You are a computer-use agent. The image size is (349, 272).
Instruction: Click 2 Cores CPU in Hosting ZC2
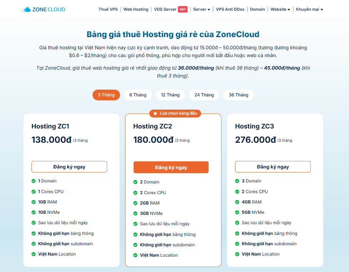pyautogui.click(x=153, y=193)
